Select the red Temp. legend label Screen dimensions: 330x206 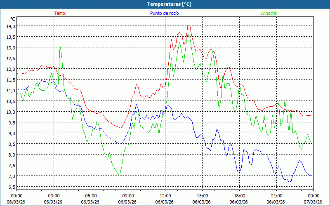(60, 13)
